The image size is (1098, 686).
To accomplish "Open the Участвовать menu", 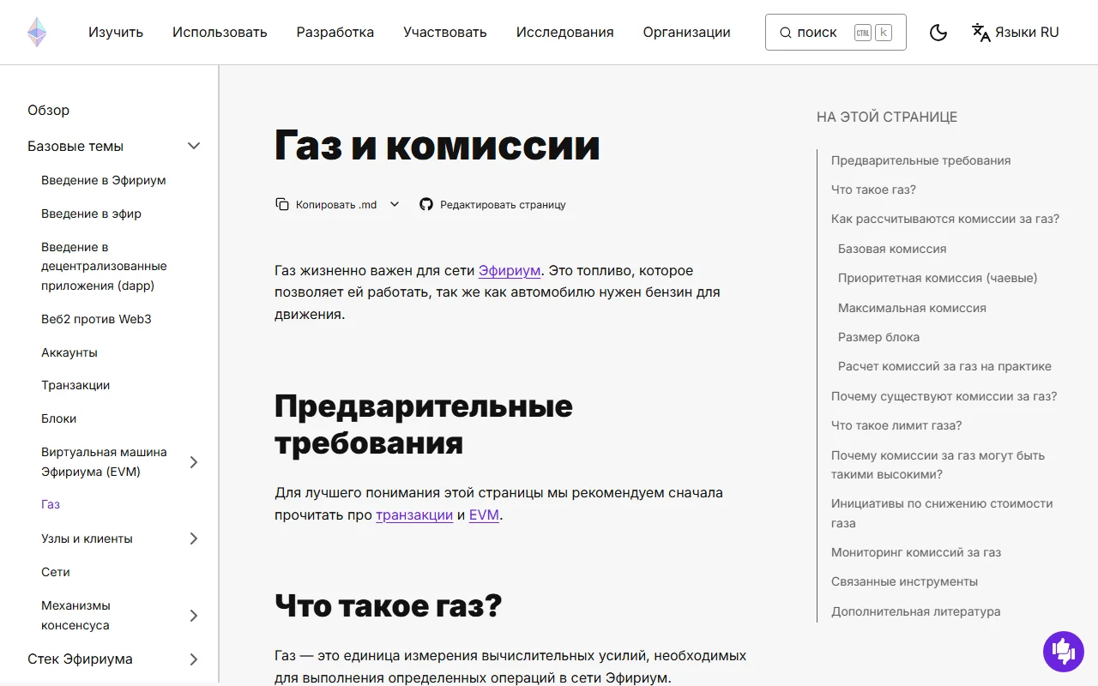I will tap(445, 33).
